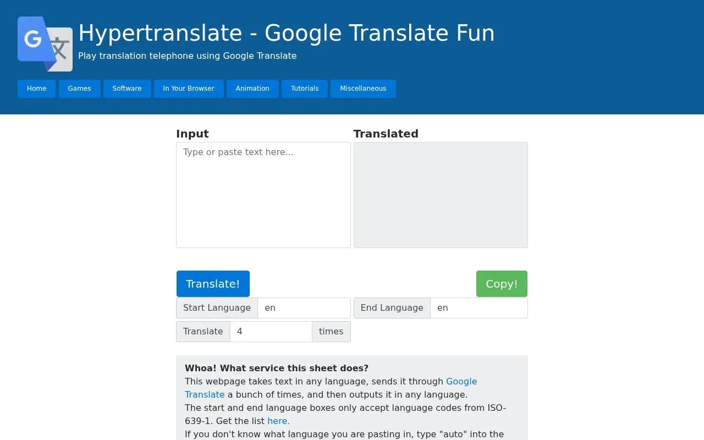Click the "Translate" label beside the count field
Screen dimensions: 704x440
click(x=203, y=332)
